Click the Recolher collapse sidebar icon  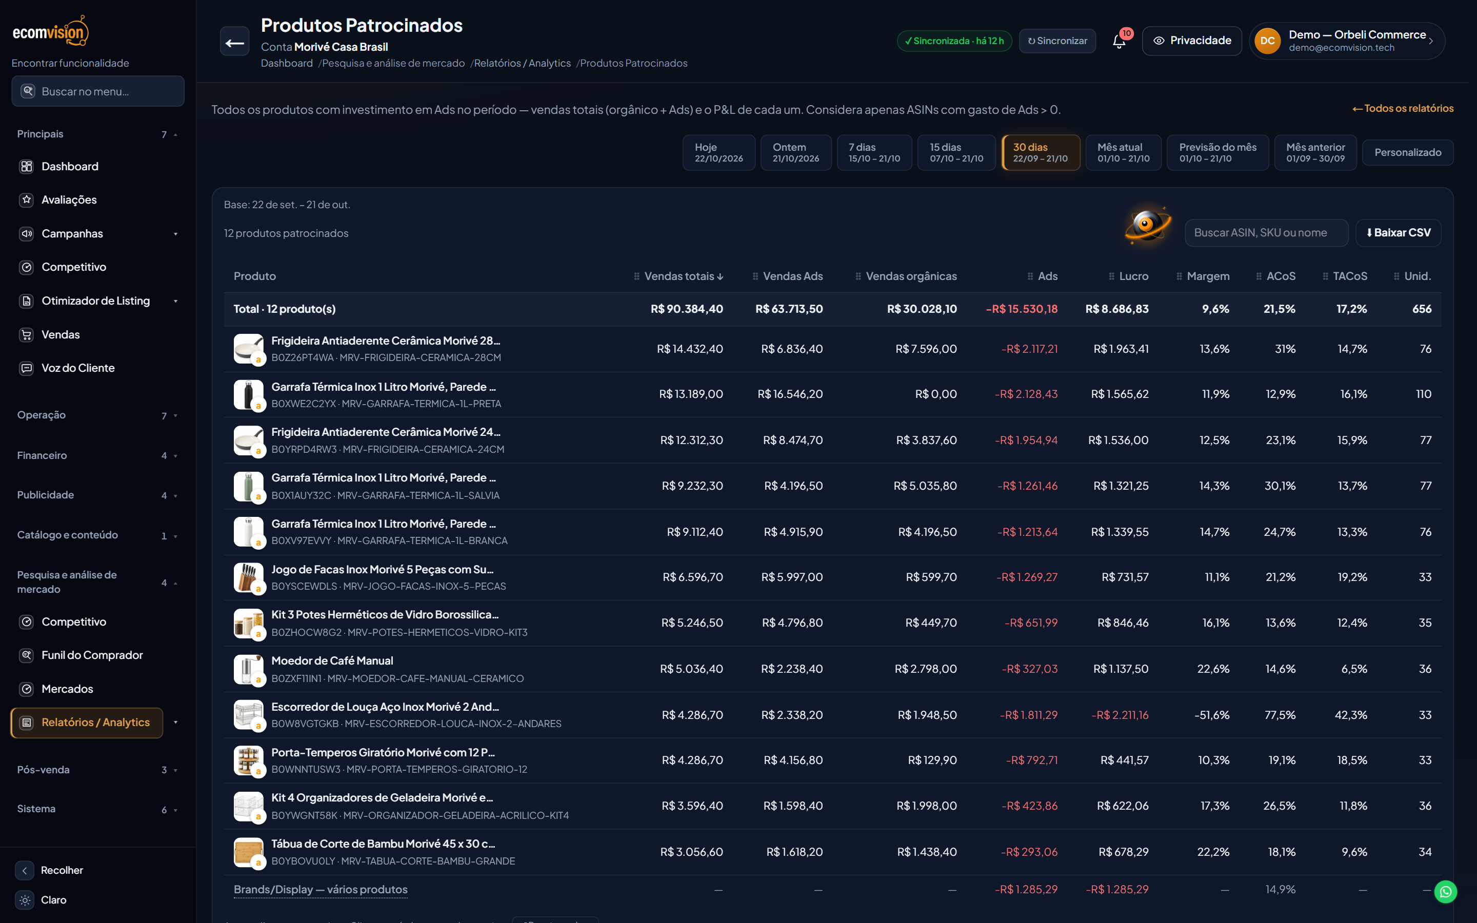tap(25, 871)
